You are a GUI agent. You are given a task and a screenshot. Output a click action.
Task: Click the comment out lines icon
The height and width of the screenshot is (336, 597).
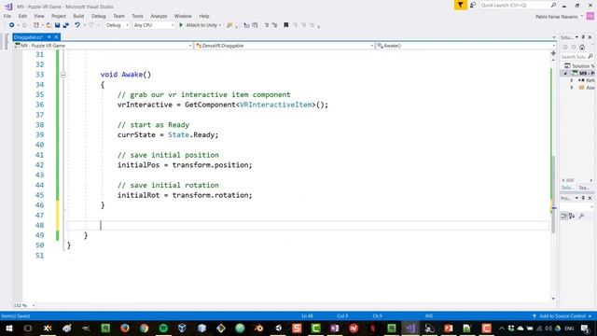266,25
